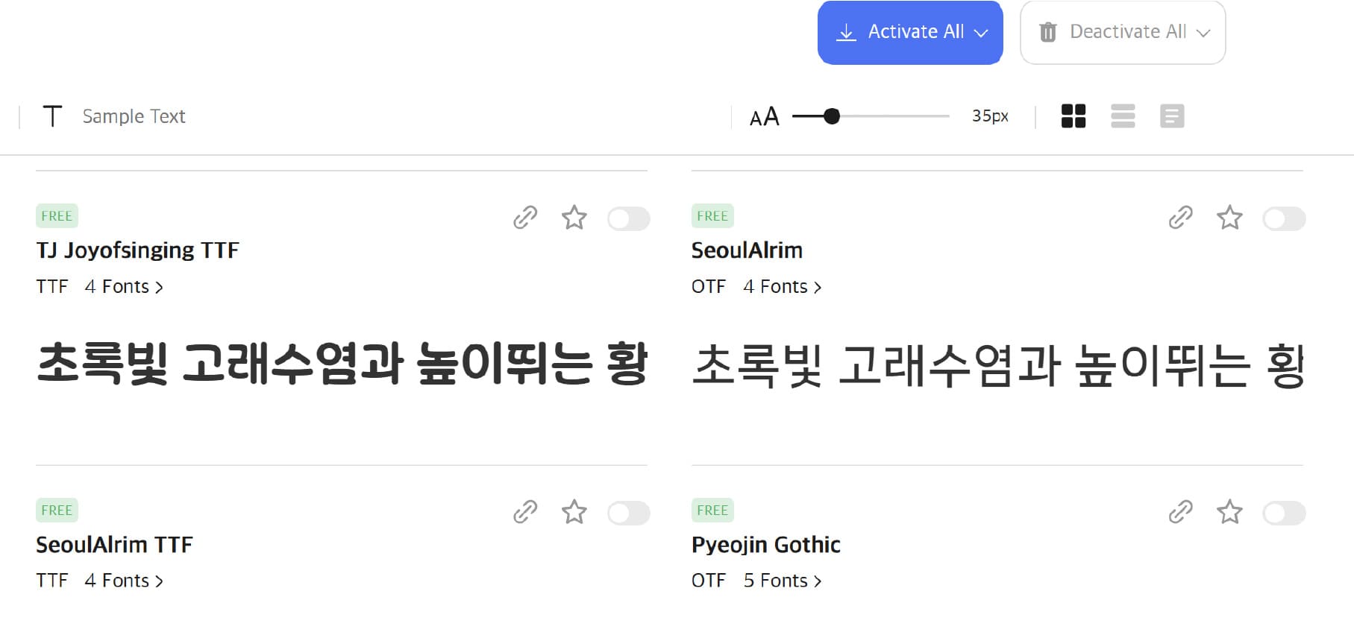Screen dimensions: 1354x635
Task: Activate TJ Joyofsinging TTF toggle
Action: point(628,218)
